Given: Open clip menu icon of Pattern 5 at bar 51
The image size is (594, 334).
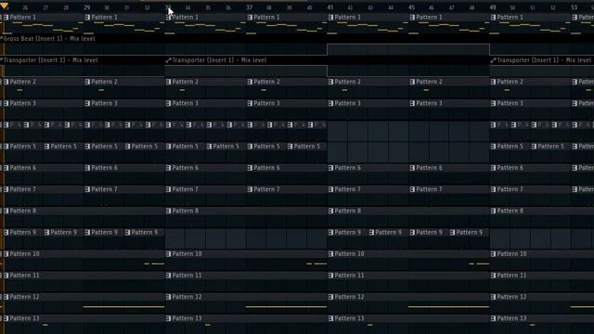Looking at the screenshot, I should click(x=535, y=147).
